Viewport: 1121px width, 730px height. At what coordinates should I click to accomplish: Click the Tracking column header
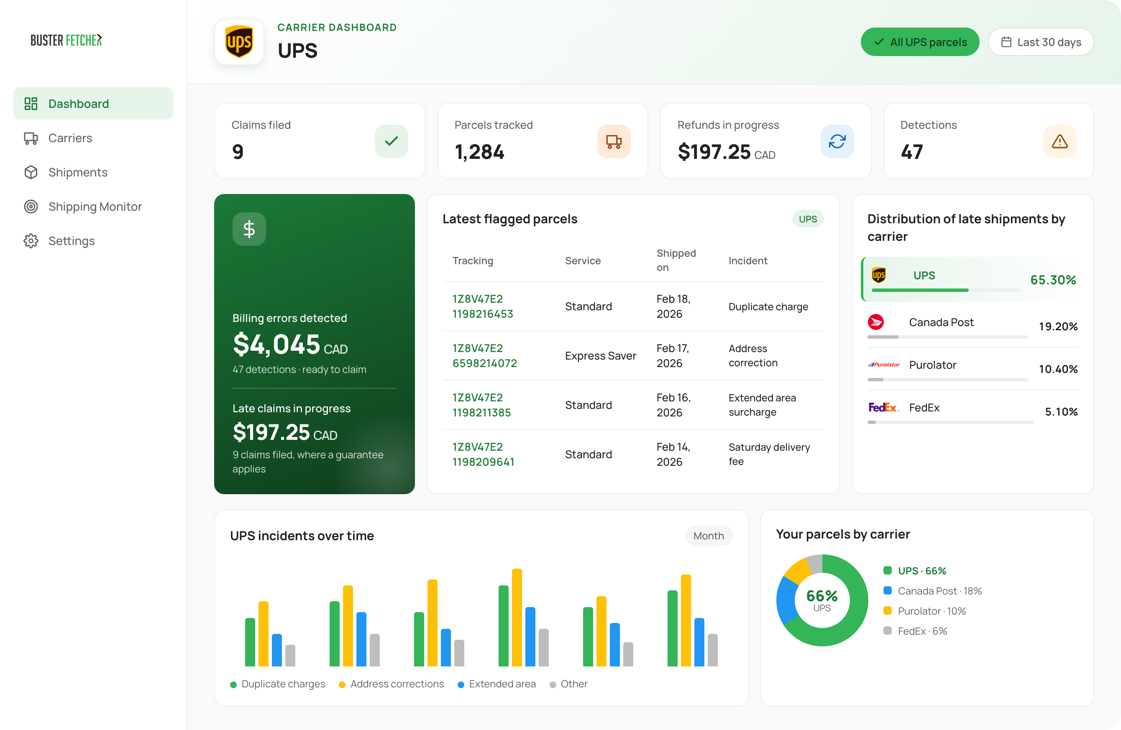(x=473, y=261)
